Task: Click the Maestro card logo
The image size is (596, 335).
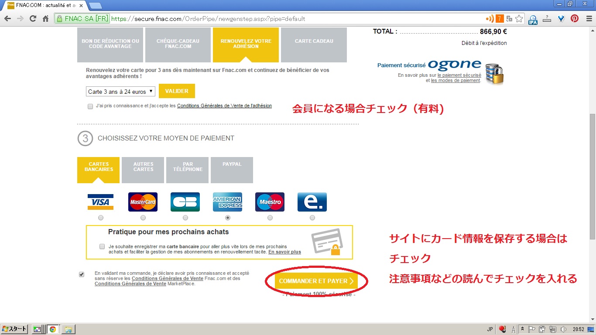Action: coord(270,202)
